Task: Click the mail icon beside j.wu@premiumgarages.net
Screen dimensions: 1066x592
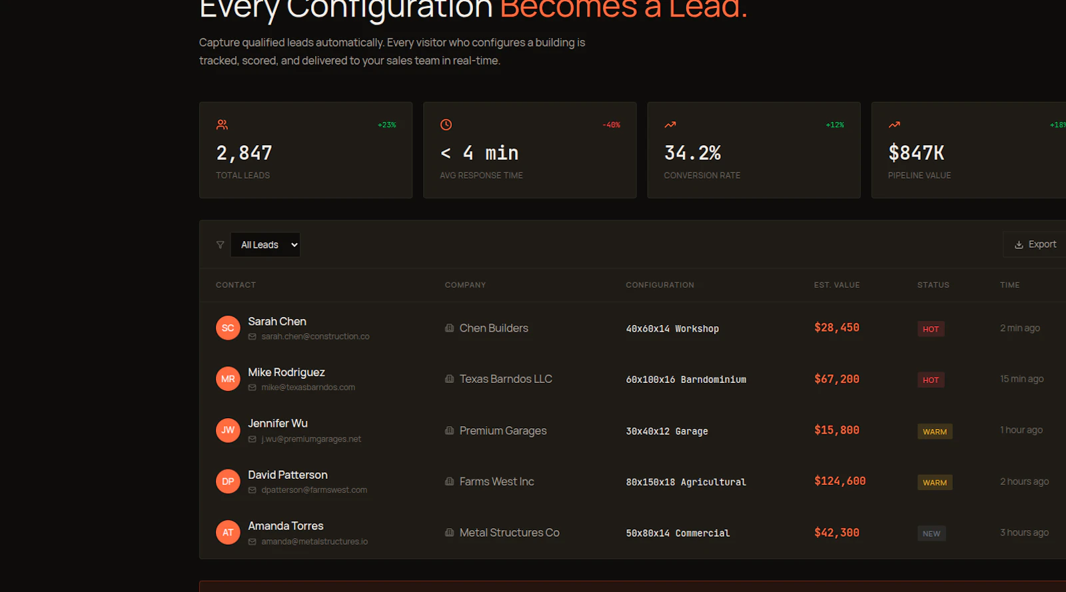Action: 253,440
